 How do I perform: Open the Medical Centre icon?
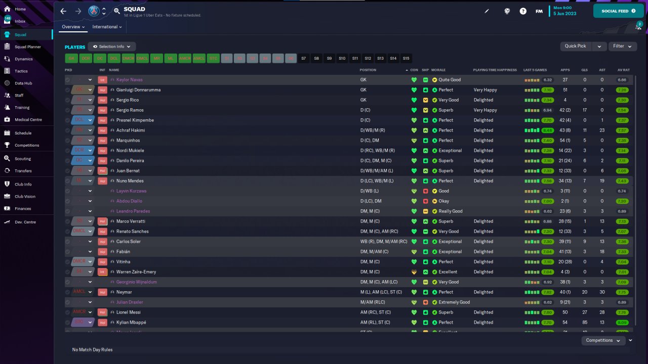pos(7,119)
